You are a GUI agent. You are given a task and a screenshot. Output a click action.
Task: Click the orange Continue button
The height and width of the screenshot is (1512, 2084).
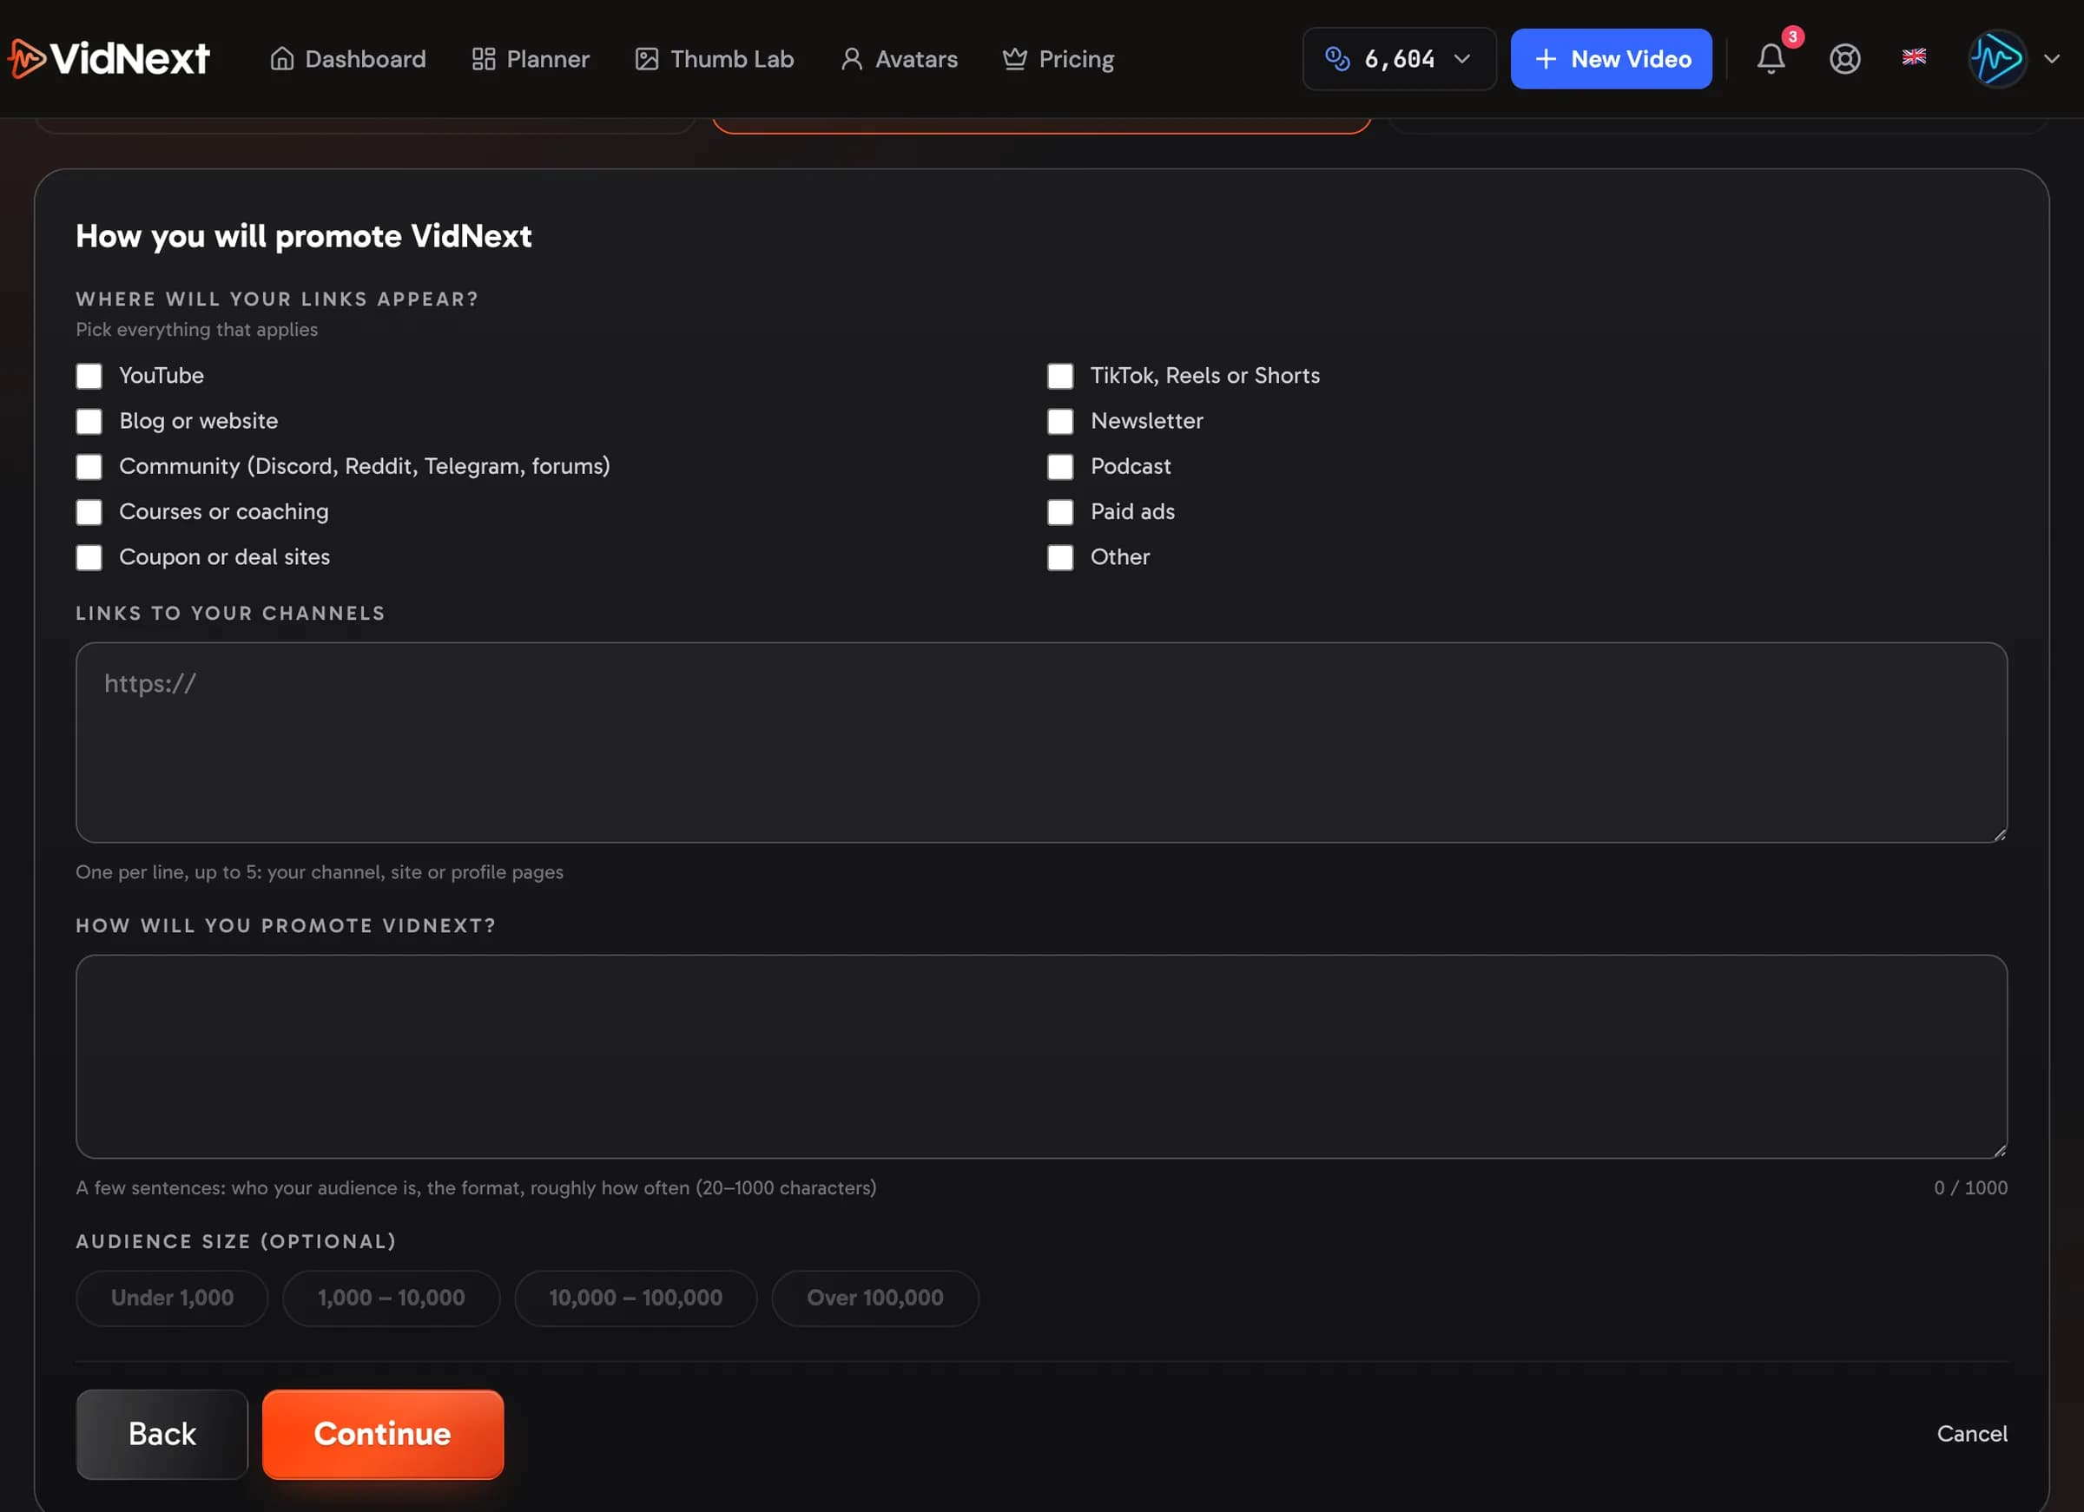point(382,1434)
